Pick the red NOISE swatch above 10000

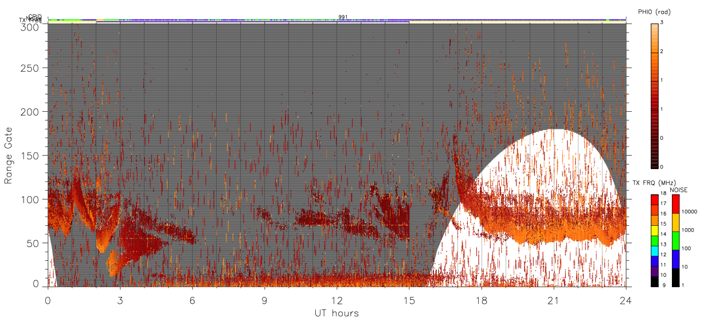(676, 203)
